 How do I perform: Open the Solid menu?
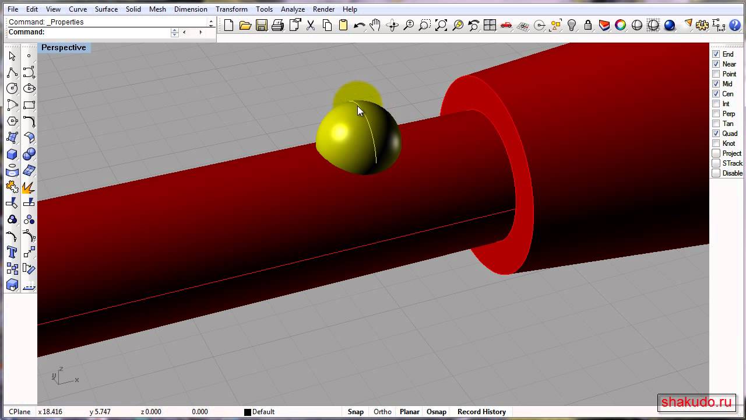(133, 9)
